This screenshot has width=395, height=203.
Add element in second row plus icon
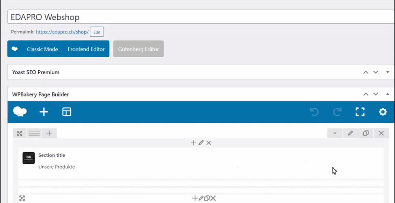(x=195, y=198)
